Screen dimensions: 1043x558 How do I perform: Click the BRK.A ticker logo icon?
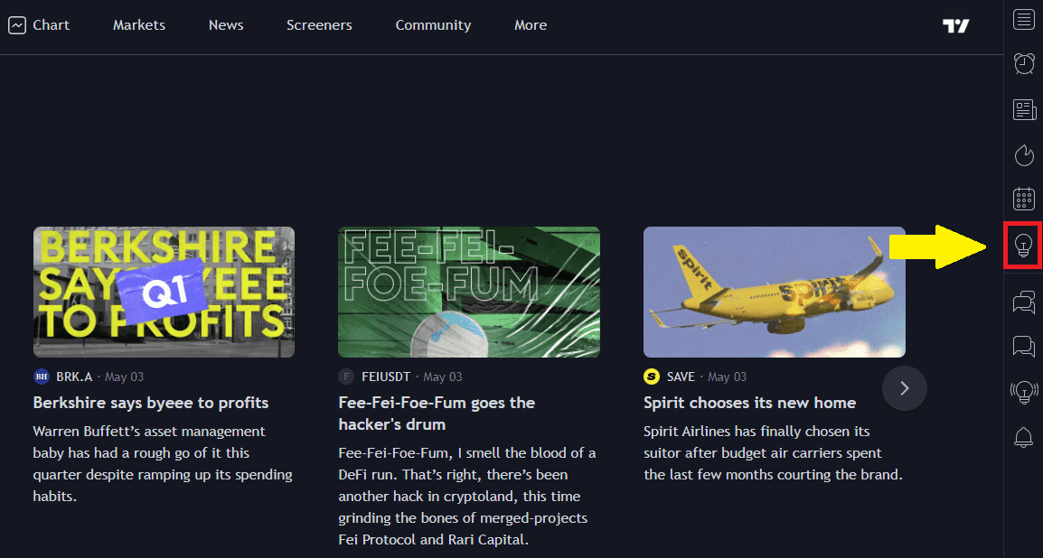pos(42,377)
